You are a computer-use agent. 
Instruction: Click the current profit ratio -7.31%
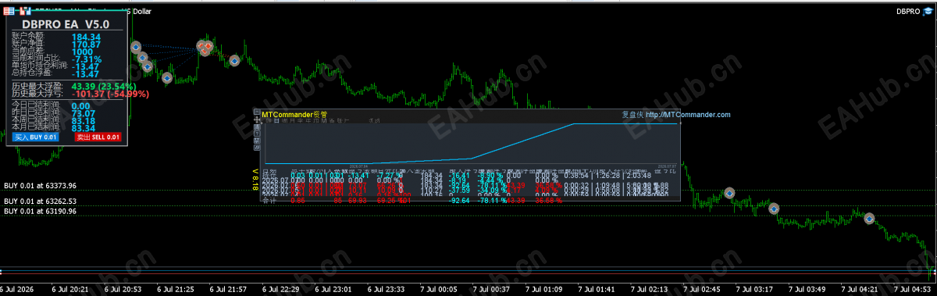pyautogui.click(x=87, y=59)
